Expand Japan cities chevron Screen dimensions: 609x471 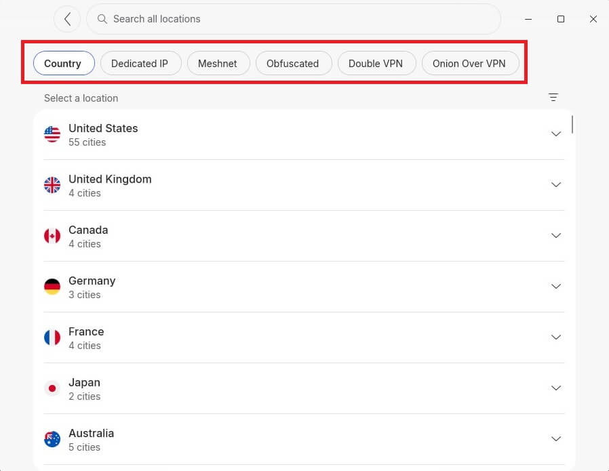pos(556,388)
